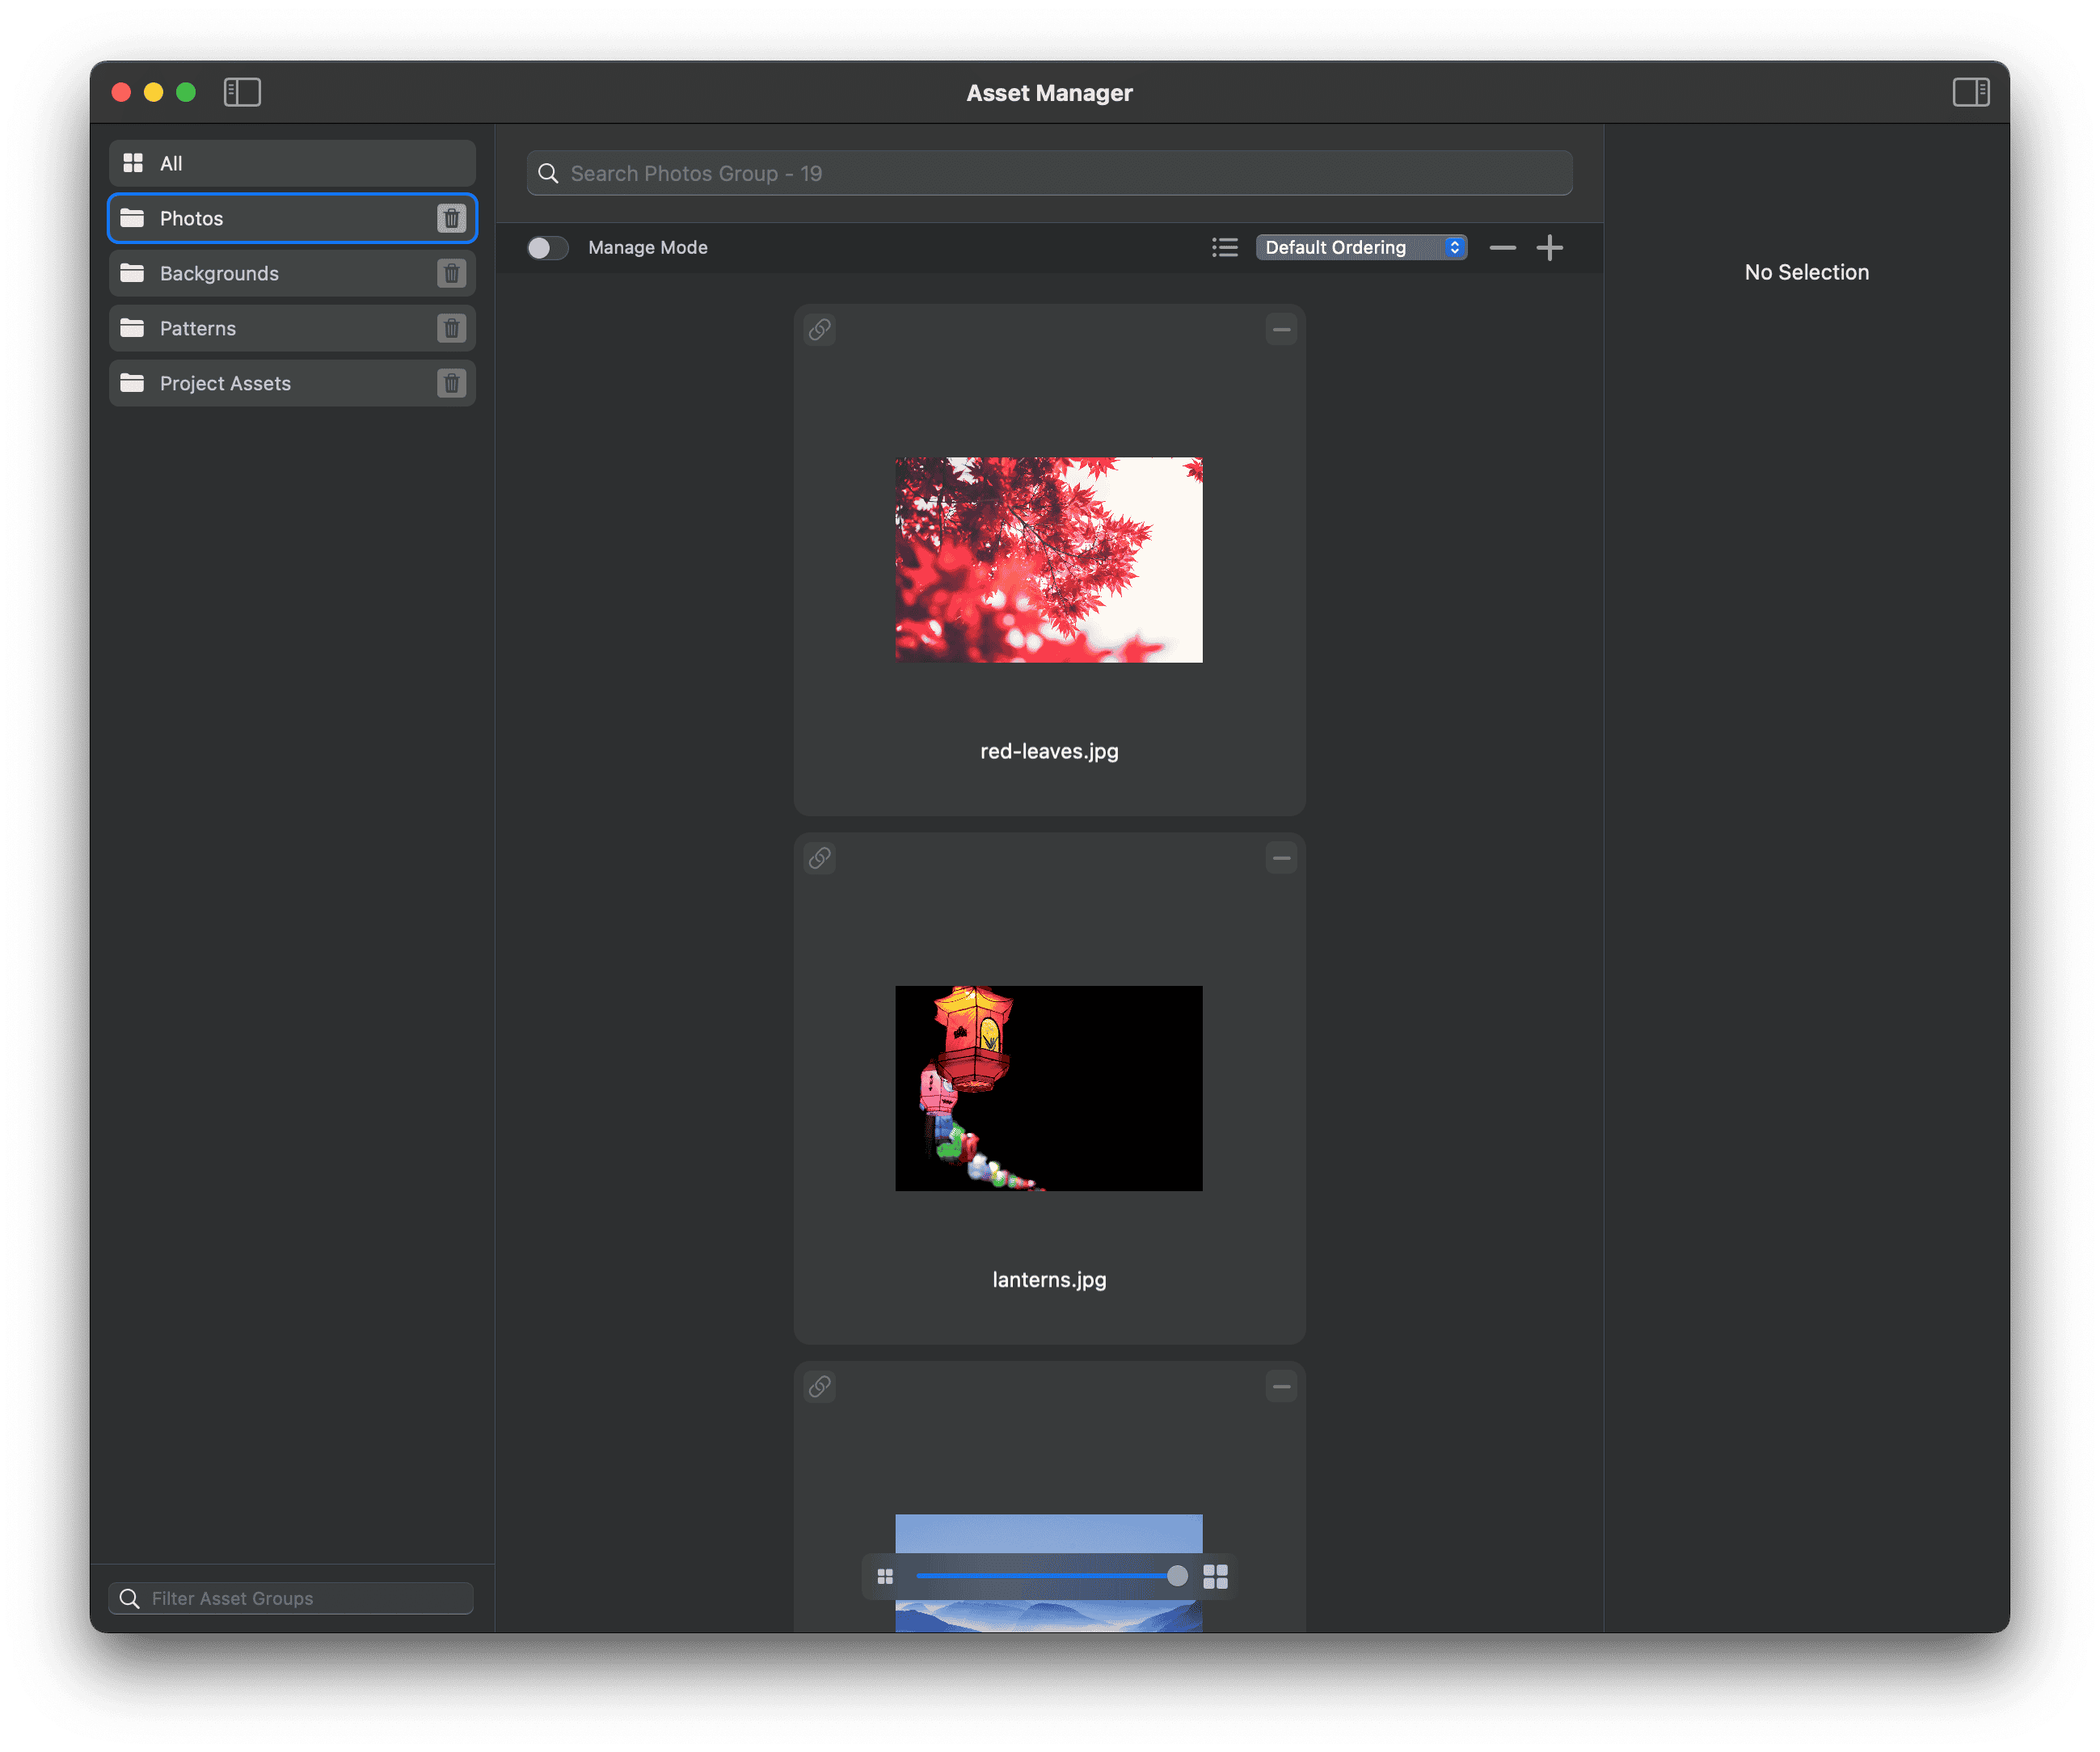The height and width of the screenshot is (1752, 2100).
Task: Focus the Search Photos Group field
Action: coord(1050,173)
